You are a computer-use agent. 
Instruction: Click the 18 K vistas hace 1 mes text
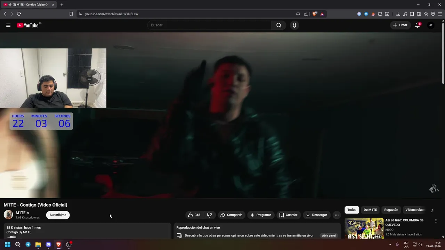tap(24, 227)
